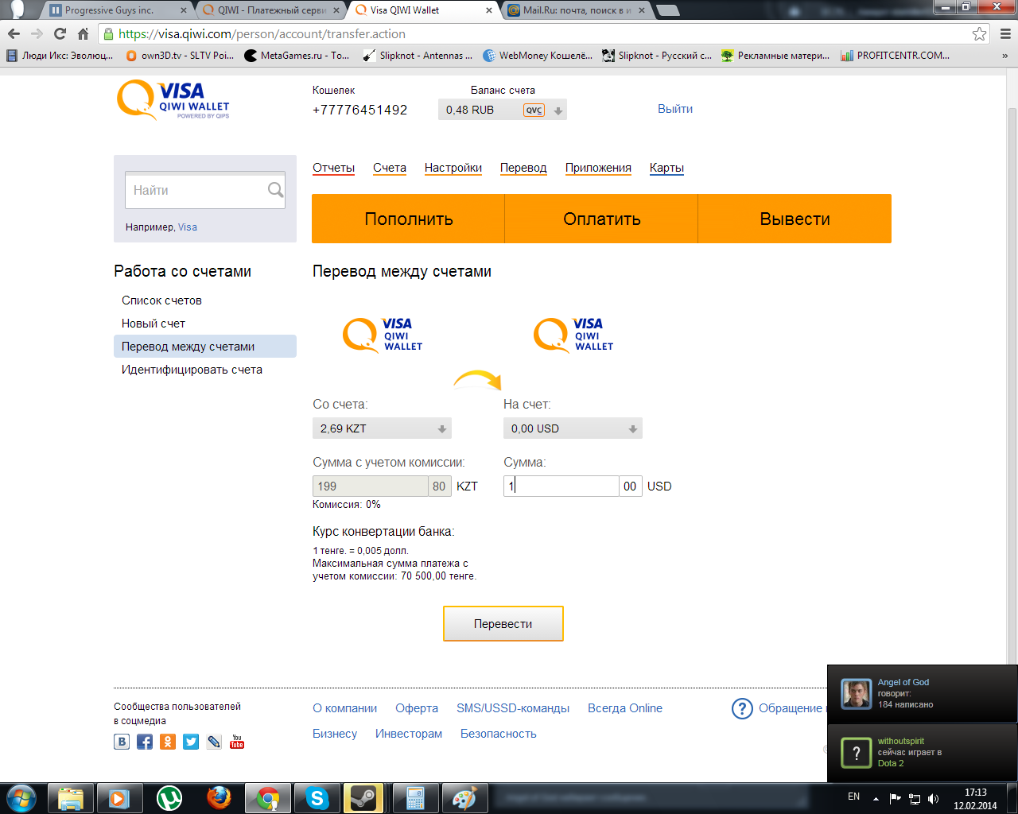Click the Вывести button

pyautogui.click(x=795, y=219)
